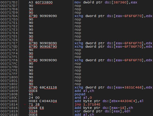Click add al,ch instruction at 00371809
Image resolution: width=153 pixels, height=116 pixels.
pos(84,91)
